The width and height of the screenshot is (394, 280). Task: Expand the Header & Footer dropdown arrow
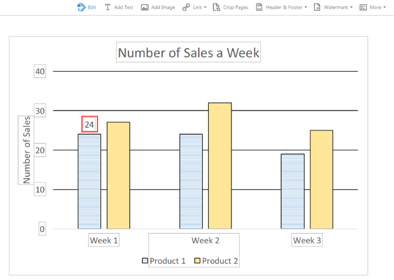pyautogui.click(x=306, y=7)
